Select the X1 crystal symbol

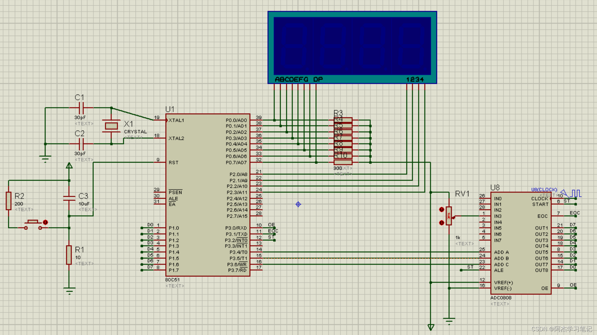[x=111, y=126]
